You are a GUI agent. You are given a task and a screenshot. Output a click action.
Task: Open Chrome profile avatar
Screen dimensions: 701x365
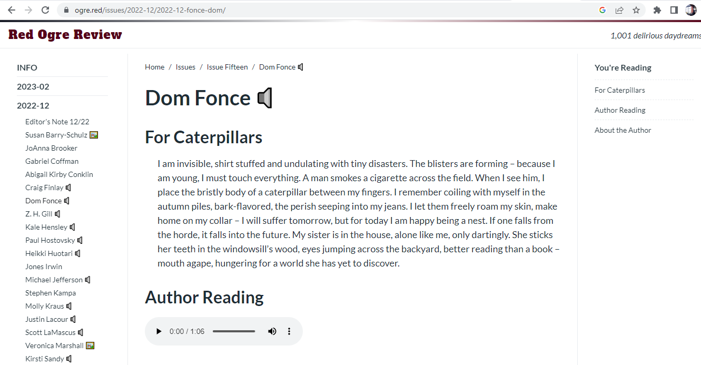tap(690, 10)
